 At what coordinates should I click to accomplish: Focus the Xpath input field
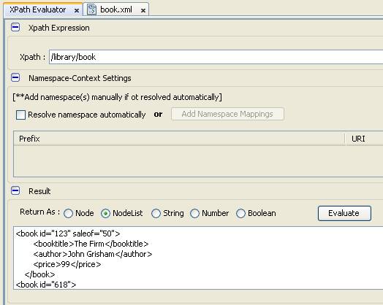[216, 57]
